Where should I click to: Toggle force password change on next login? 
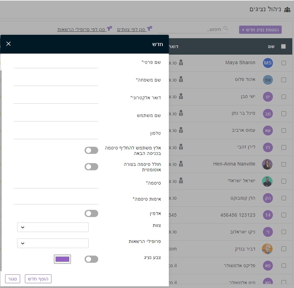pos(91,150)
